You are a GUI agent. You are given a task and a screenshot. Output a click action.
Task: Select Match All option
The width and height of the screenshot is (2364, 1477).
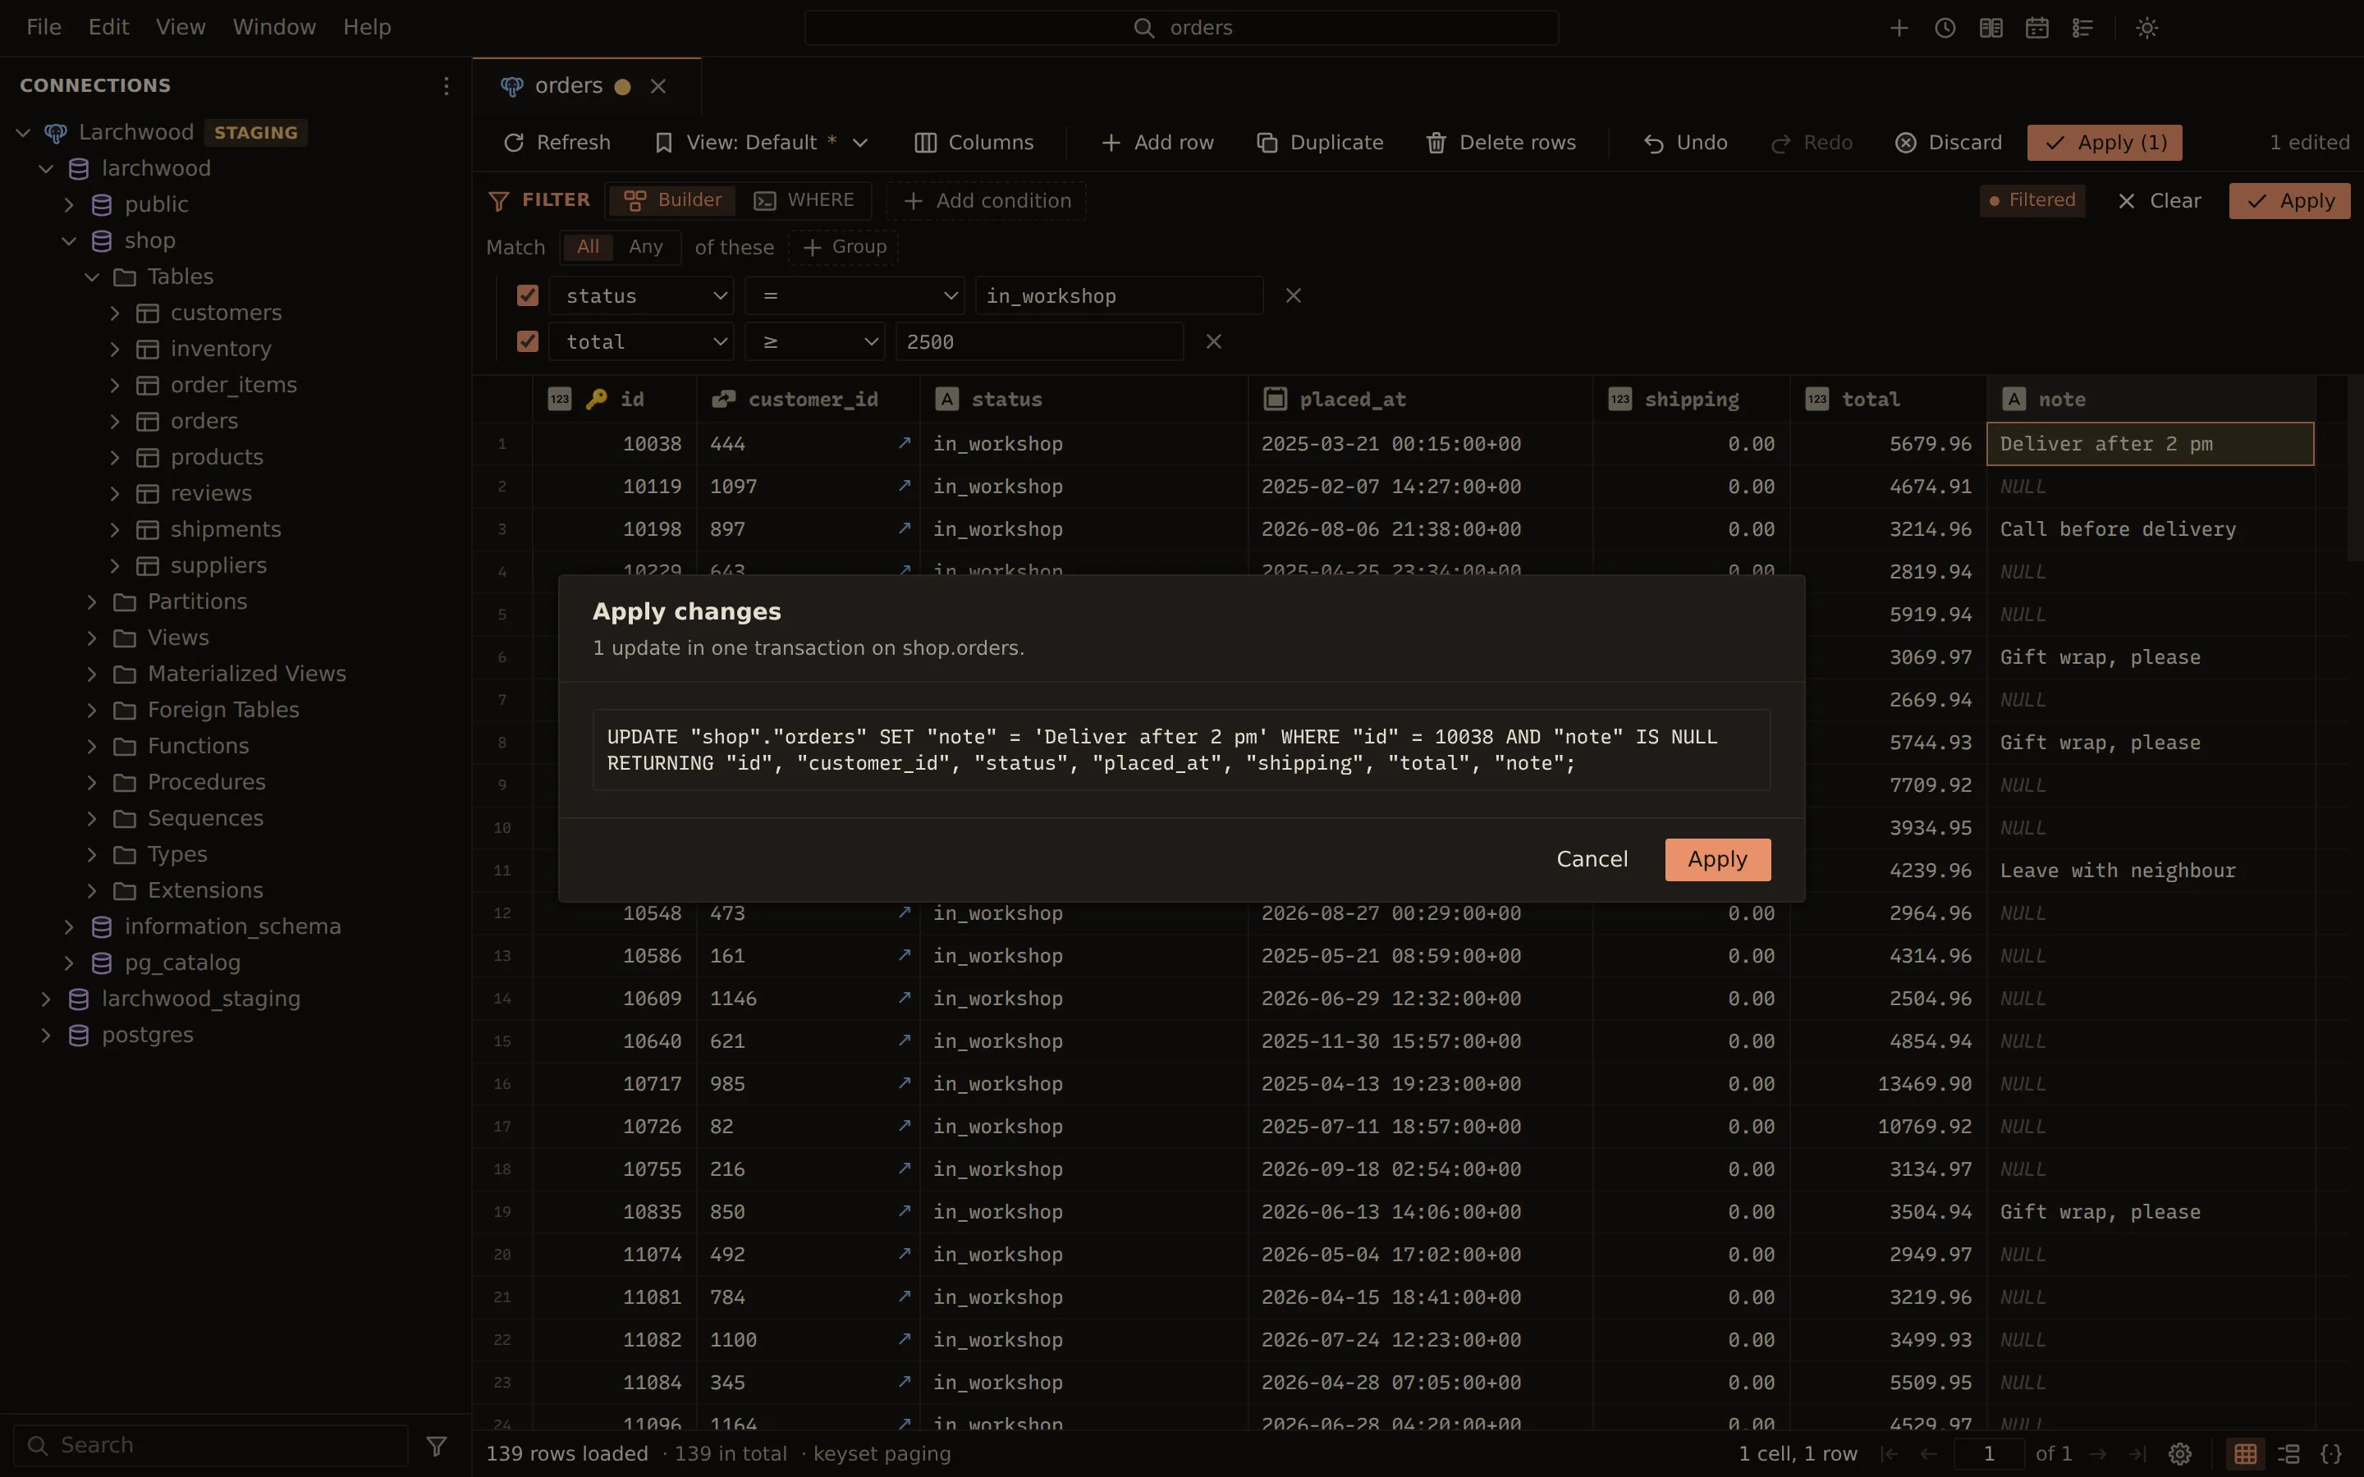pyautogui.click(x=588, y=247)
